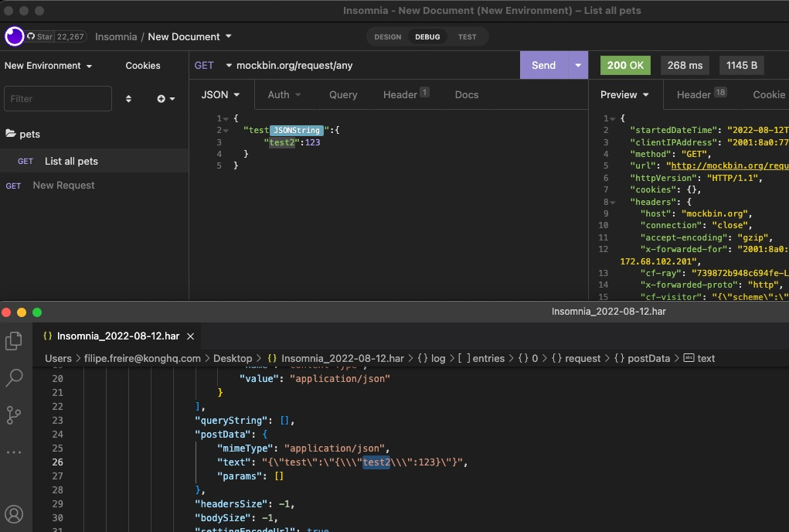The width and height of the screenshot is (789, 532).
Task: Open the Send button's dropdown arrow
Action: point(577,66)
